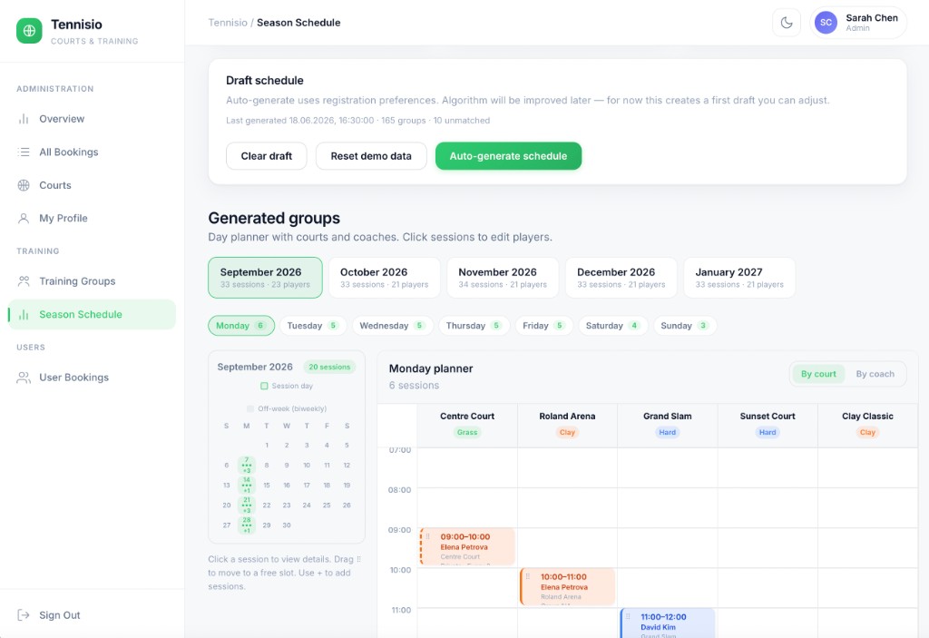The width and height of the screenshot is (929, 638).
Task: Click calendar date 15
Action: coord(267,485)
